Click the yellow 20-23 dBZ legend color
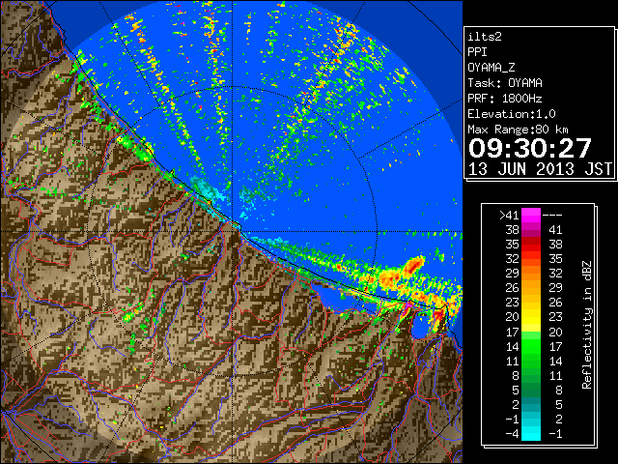The image size is (618, 464). (x=531, y=317)
